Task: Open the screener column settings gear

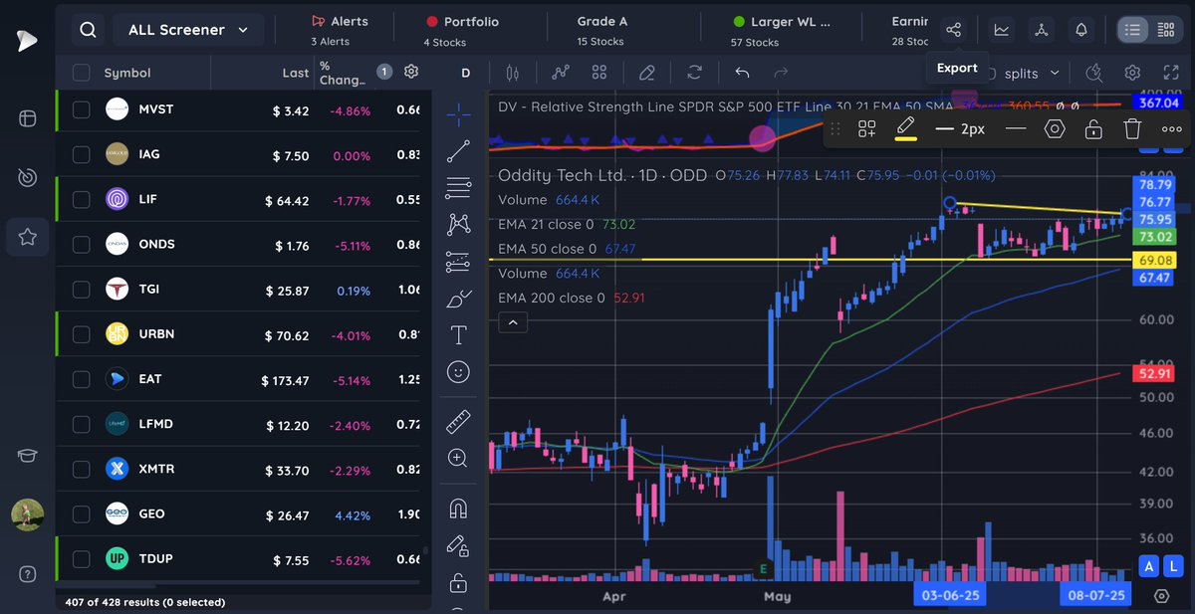Action: tap(411, 72)
